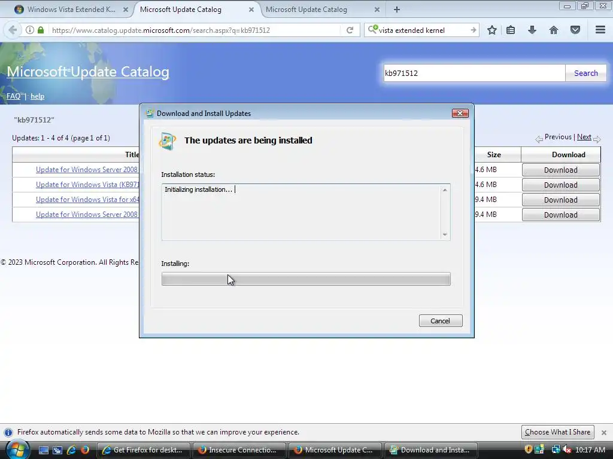Click the green padlock security icon
This screenshot has height=459, width=613.
click(41, 30)
